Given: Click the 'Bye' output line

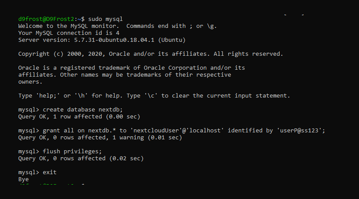Looking at the screenshot, I should click(x=24, y=179).
